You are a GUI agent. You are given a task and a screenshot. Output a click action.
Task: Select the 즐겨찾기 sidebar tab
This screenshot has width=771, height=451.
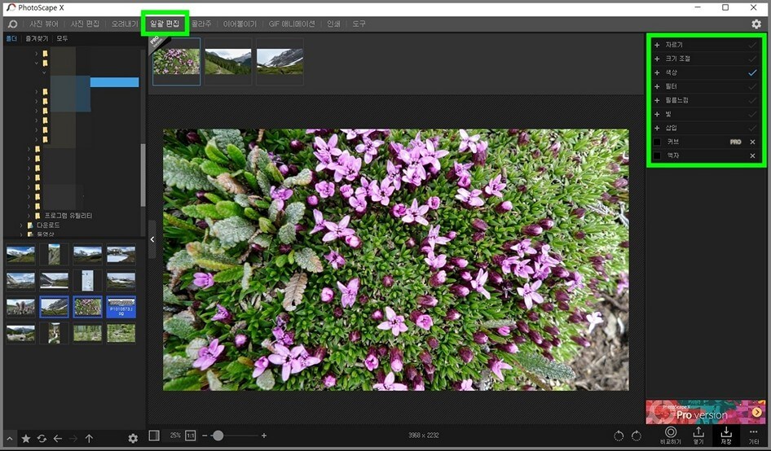[x=37, y=38]
